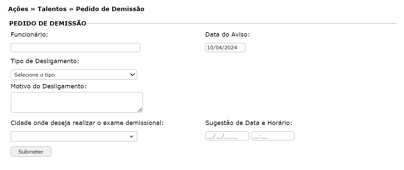The width and height of the screenshot is (404, 170).
Task: Select the Pedido de Demissão breadcrumb item
Action: point(110,9)
